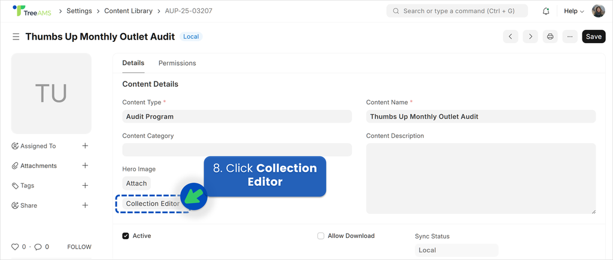Click FOLLOW to follow this document

click(80, 247)
